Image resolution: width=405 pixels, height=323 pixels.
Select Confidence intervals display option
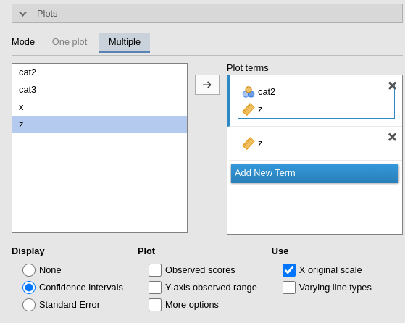click(29, 288)
